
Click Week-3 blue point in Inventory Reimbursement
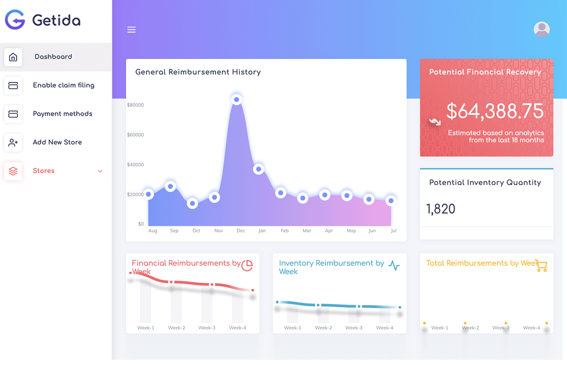(359, 306)
